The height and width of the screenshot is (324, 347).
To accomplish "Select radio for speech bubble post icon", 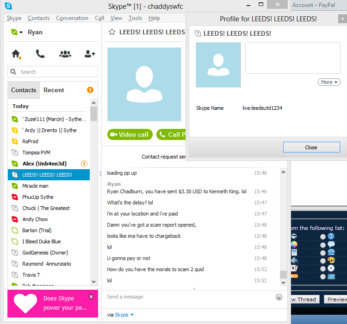I will tap(323, 245).
